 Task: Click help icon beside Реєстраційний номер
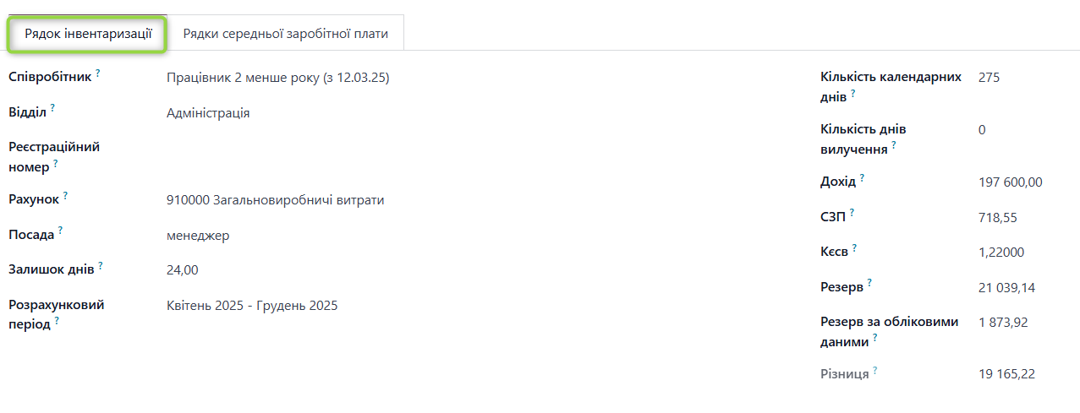(56, 163)
